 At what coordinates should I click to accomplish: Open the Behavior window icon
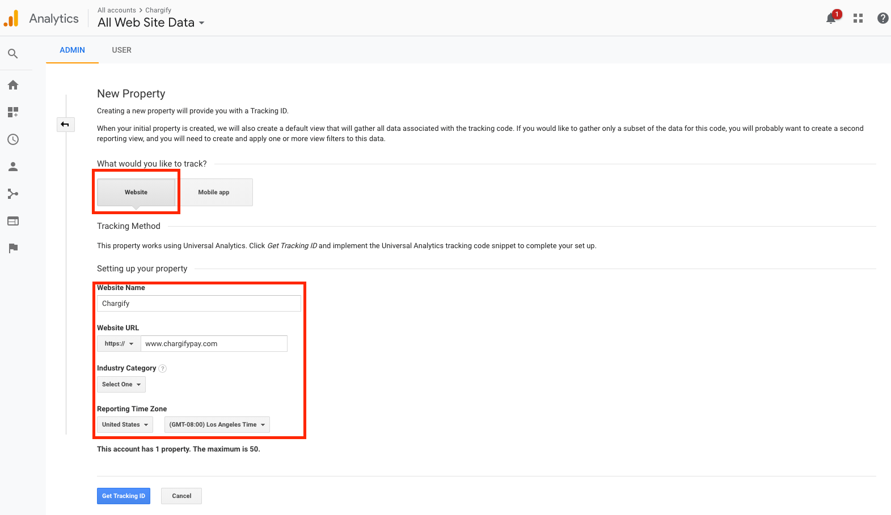(13, 221)
